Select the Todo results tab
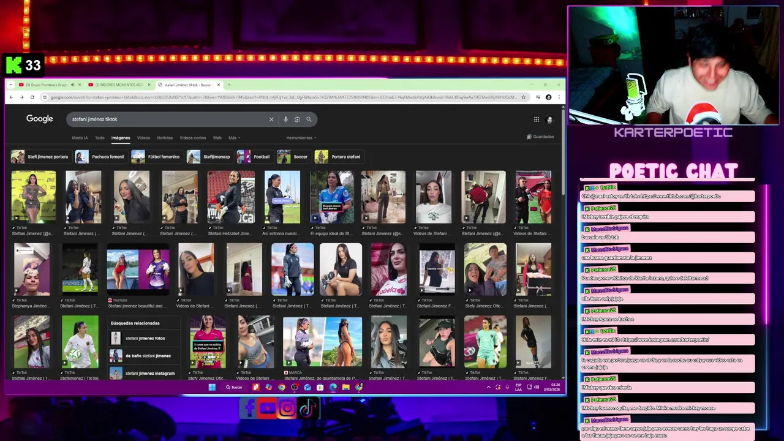The width and height of the screenshot is (784, 441). (x=99, y=138)
